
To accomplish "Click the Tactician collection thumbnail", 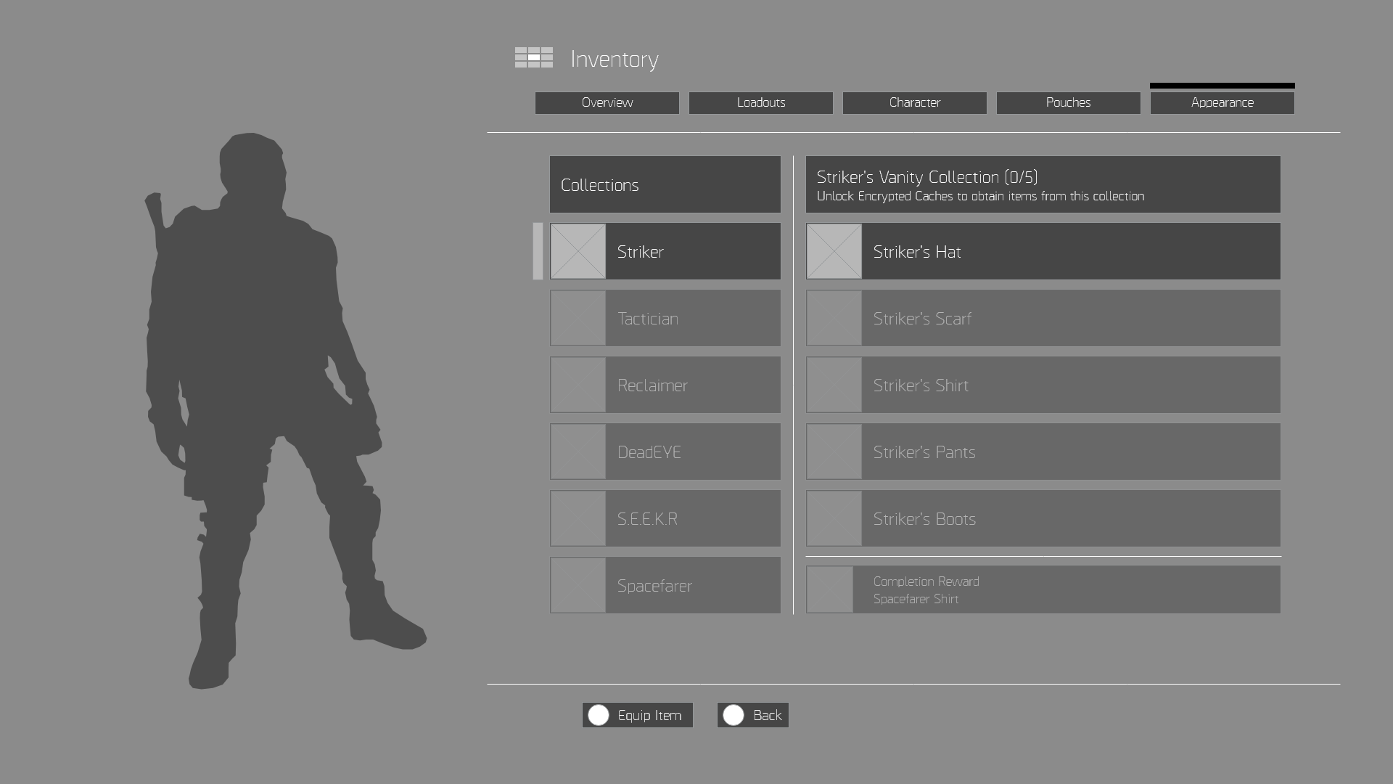I will [x=578, y=318].
